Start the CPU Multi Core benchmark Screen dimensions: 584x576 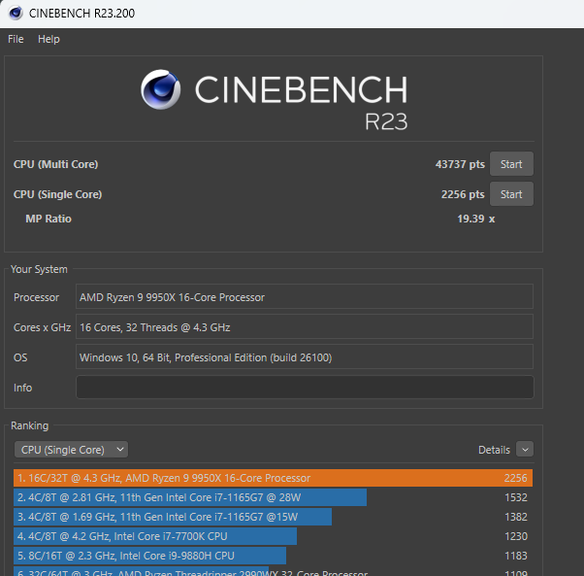[511, 164]
